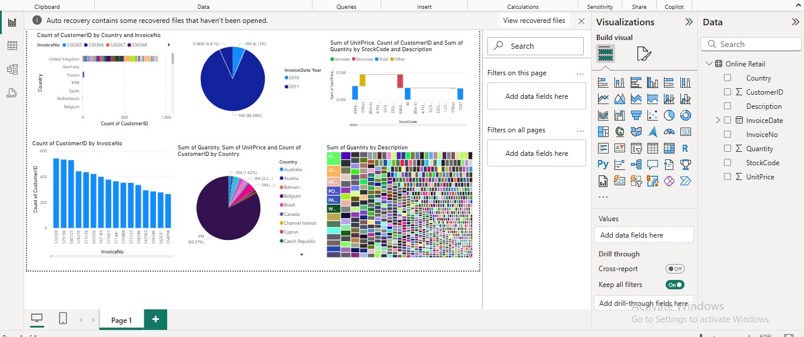Choose the donut chart visual
Image resolution: width=804 pixels, height=337 pixels.
685,115
